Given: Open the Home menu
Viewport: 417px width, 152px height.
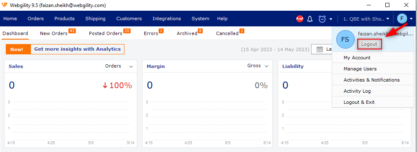Looking at the screenshot, I should tap(10, 19).
